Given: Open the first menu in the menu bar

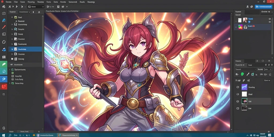Looking at the screenshot, I should click(8, 2).
